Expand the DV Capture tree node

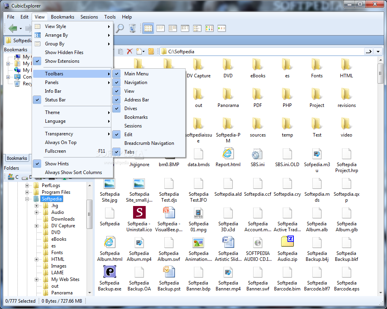tap(36, 226)
